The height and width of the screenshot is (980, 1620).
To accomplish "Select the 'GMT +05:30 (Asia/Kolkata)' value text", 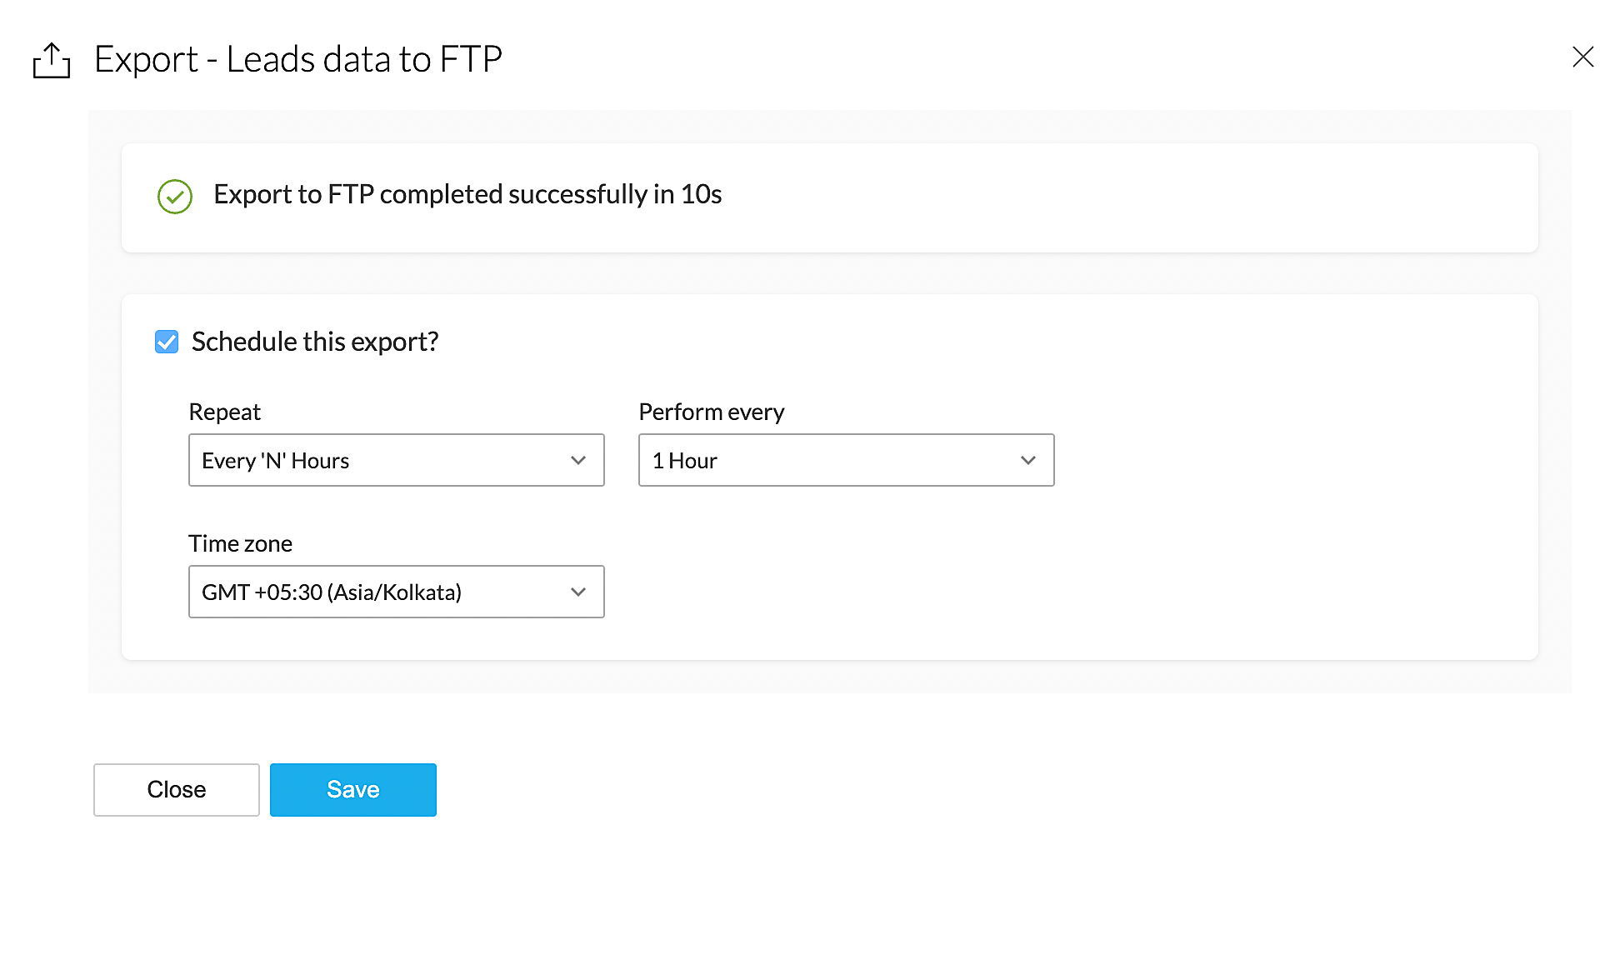I will click(x=332, y=592).
